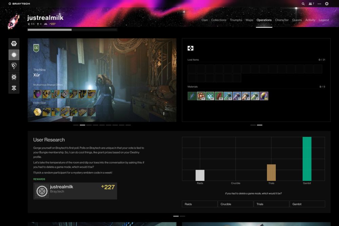Click the purple capsule material with count 7

point(237,96)
